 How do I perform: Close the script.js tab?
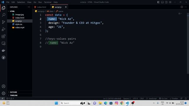(66, 7)
